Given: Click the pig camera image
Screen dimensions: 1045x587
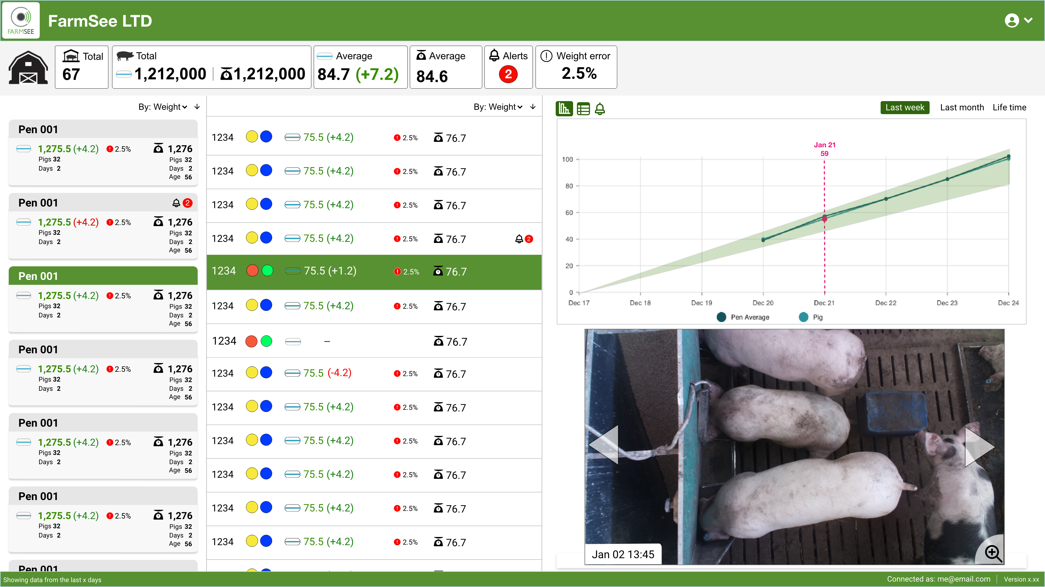Looking at the screenshot, I should (x=794, y=447).
